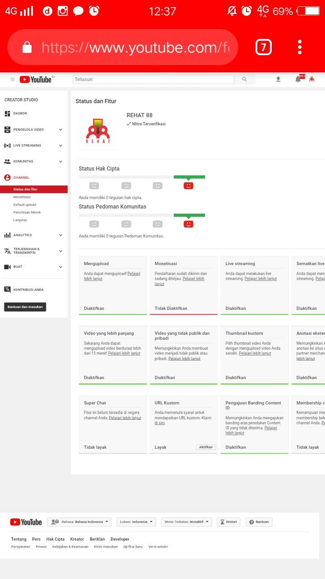Click Versi seluler footer link
Image resolution: width=325 pixels, height=579 pixels.
158,547
